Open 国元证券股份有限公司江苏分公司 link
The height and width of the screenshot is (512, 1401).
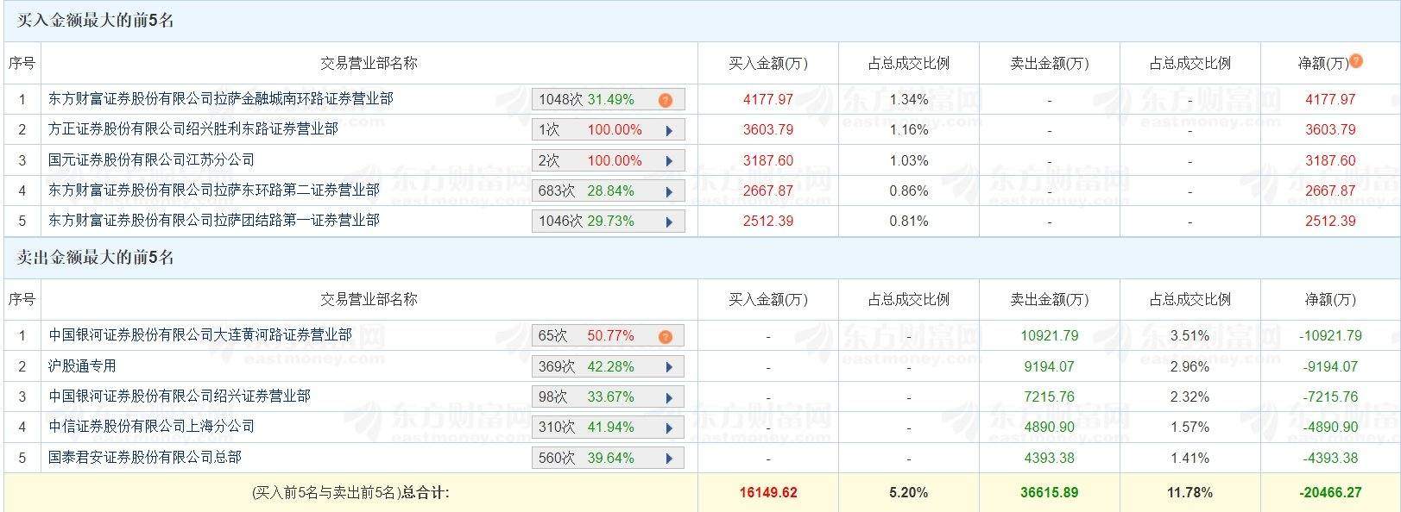pyautogui.click(x=152, y=160)
